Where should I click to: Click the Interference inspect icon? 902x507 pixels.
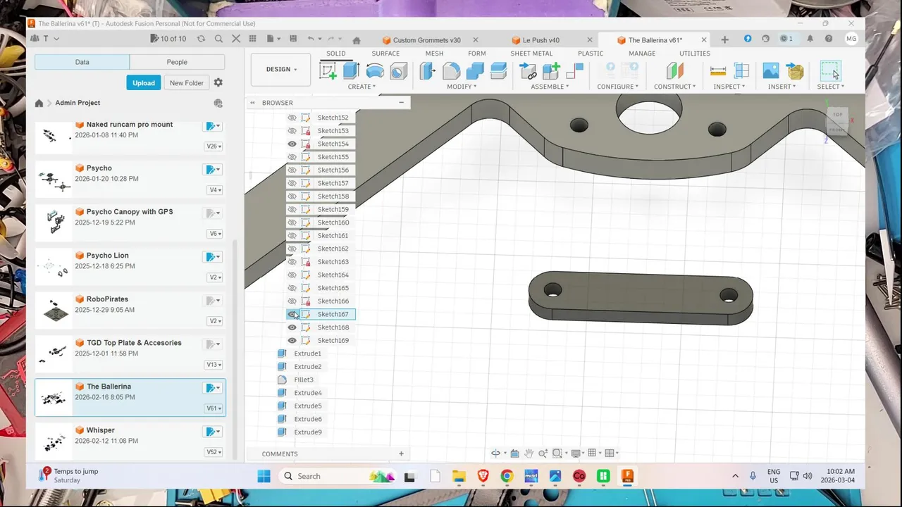pyautogui.click(x=741, y=70)
